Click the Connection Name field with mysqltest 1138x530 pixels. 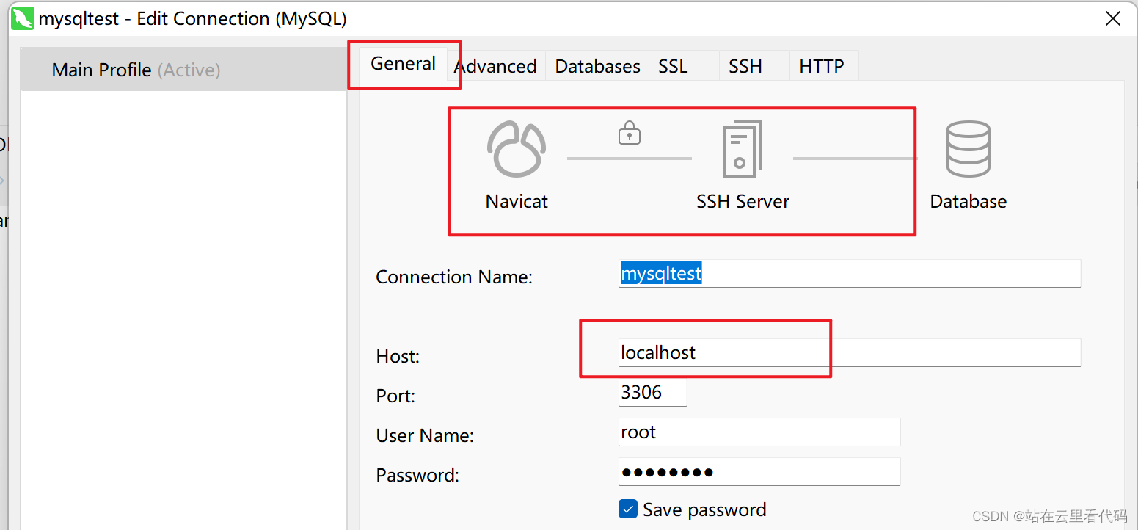pos(850,273)
